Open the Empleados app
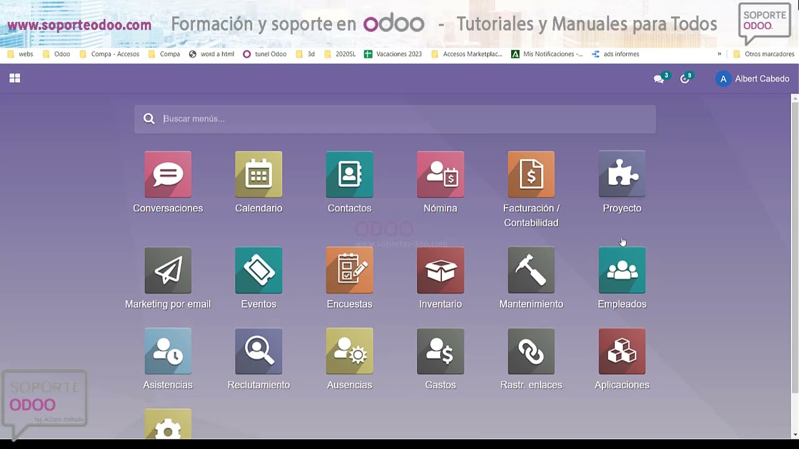This screenshot has width=799, height=449. [x=622, y=270]
